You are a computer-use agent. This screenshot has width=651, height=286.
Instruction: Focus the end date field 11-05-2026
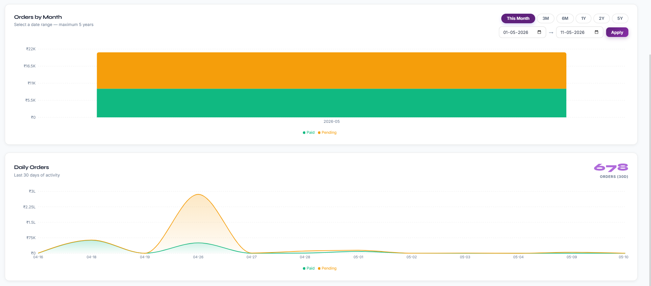pos(579,32)
